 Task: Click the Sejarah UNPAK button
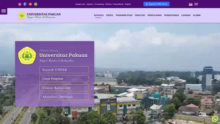64,70
